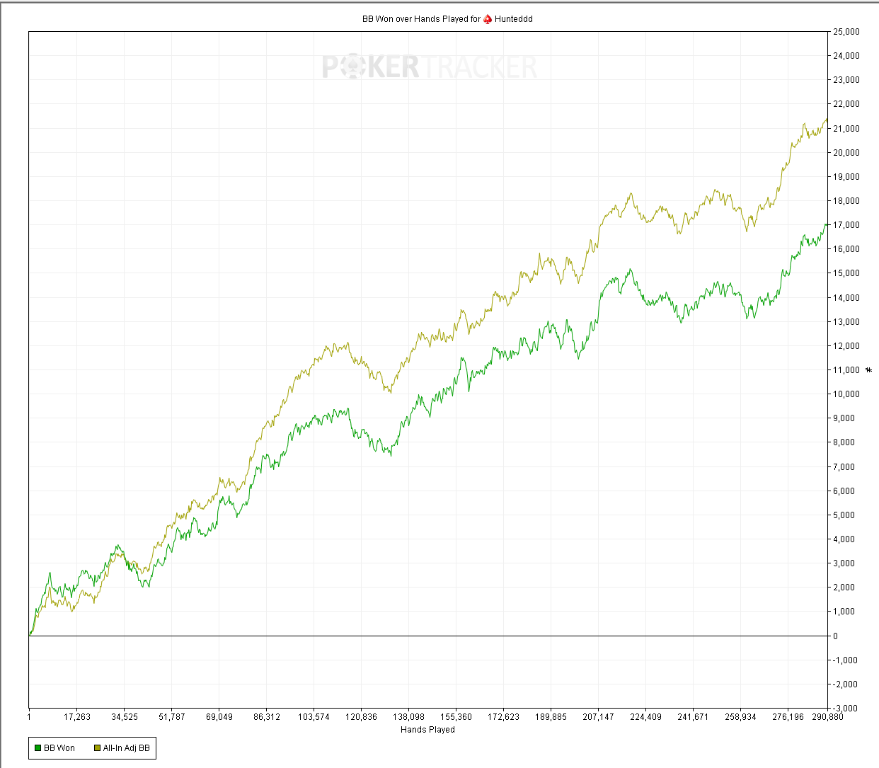Click the 5,000 y-axis value
Image resolution: width=879 pixels, height=768 pixels.
pos(845,515)
